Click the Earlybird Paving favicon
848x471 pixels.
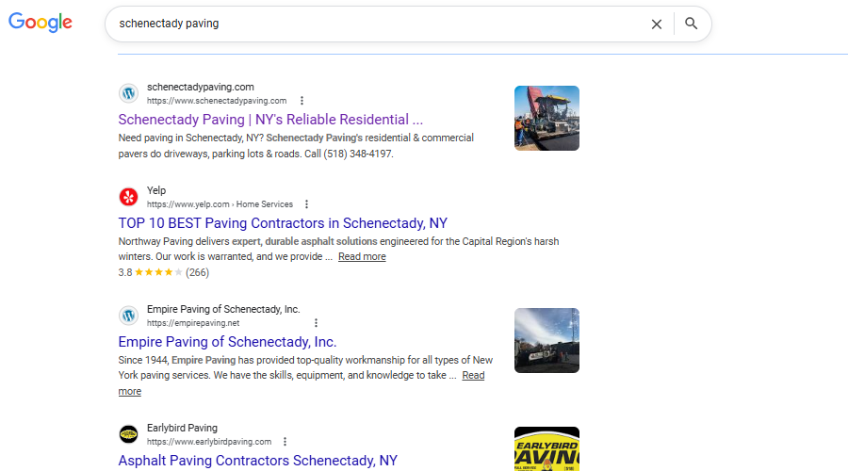click(128, 434)
